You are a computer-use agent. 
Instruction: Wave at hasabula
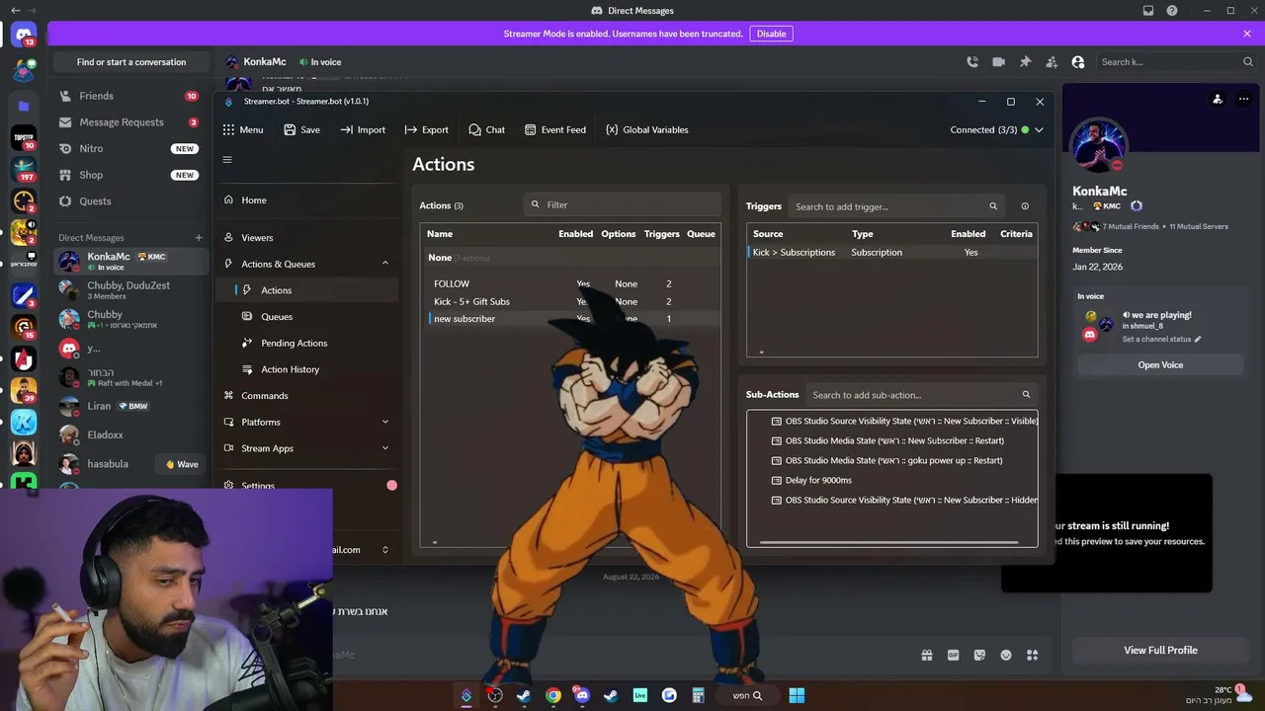point(182,464)
